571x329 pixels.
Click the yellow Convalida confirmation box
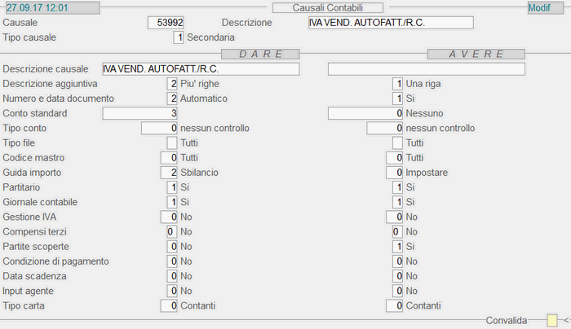click(552, 320)
